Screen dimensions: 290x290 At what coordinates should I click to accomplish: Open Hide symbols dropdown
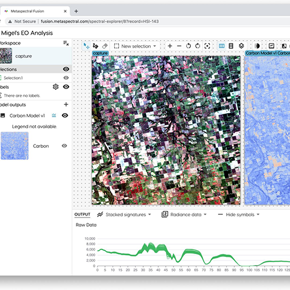tap(238, 215)
